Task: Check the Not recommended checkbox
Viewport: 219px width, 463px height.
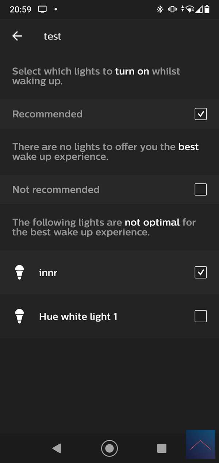Action: click(x=201, y=190)
